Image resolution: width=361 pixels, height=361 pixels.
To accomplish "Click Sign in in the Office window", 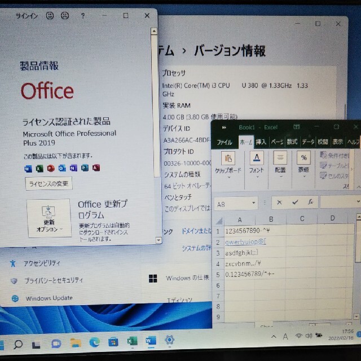I will click(x=27, y=16).
